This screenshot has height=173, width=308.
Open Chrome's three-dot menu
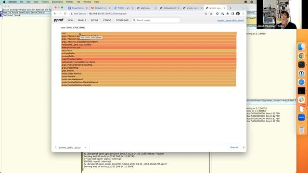click(x=243, y=14)
